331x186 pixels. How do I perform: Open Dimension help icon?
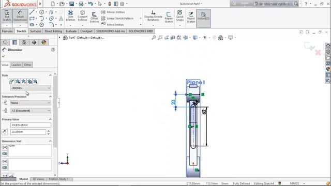(53, 50)
